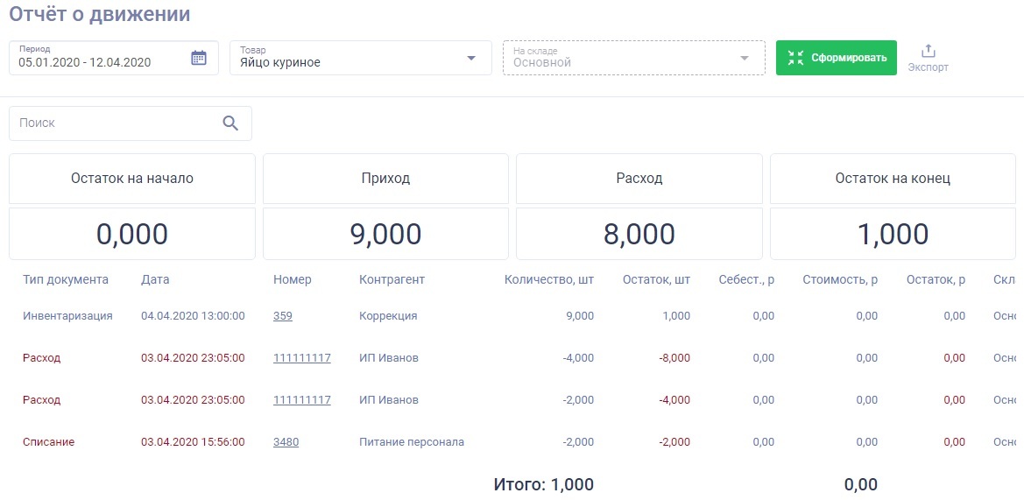Click the Сформировать button

point(836,58)
